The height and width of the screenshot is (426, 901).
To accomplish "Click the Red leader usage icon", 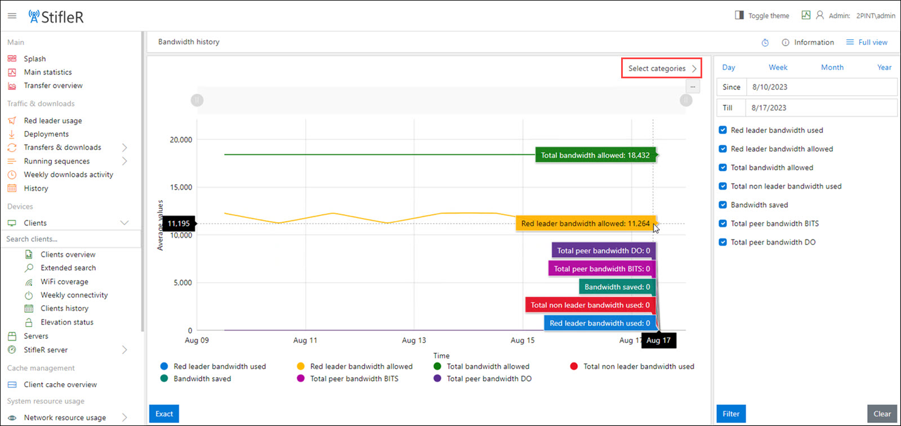I will tap(12, 121).
